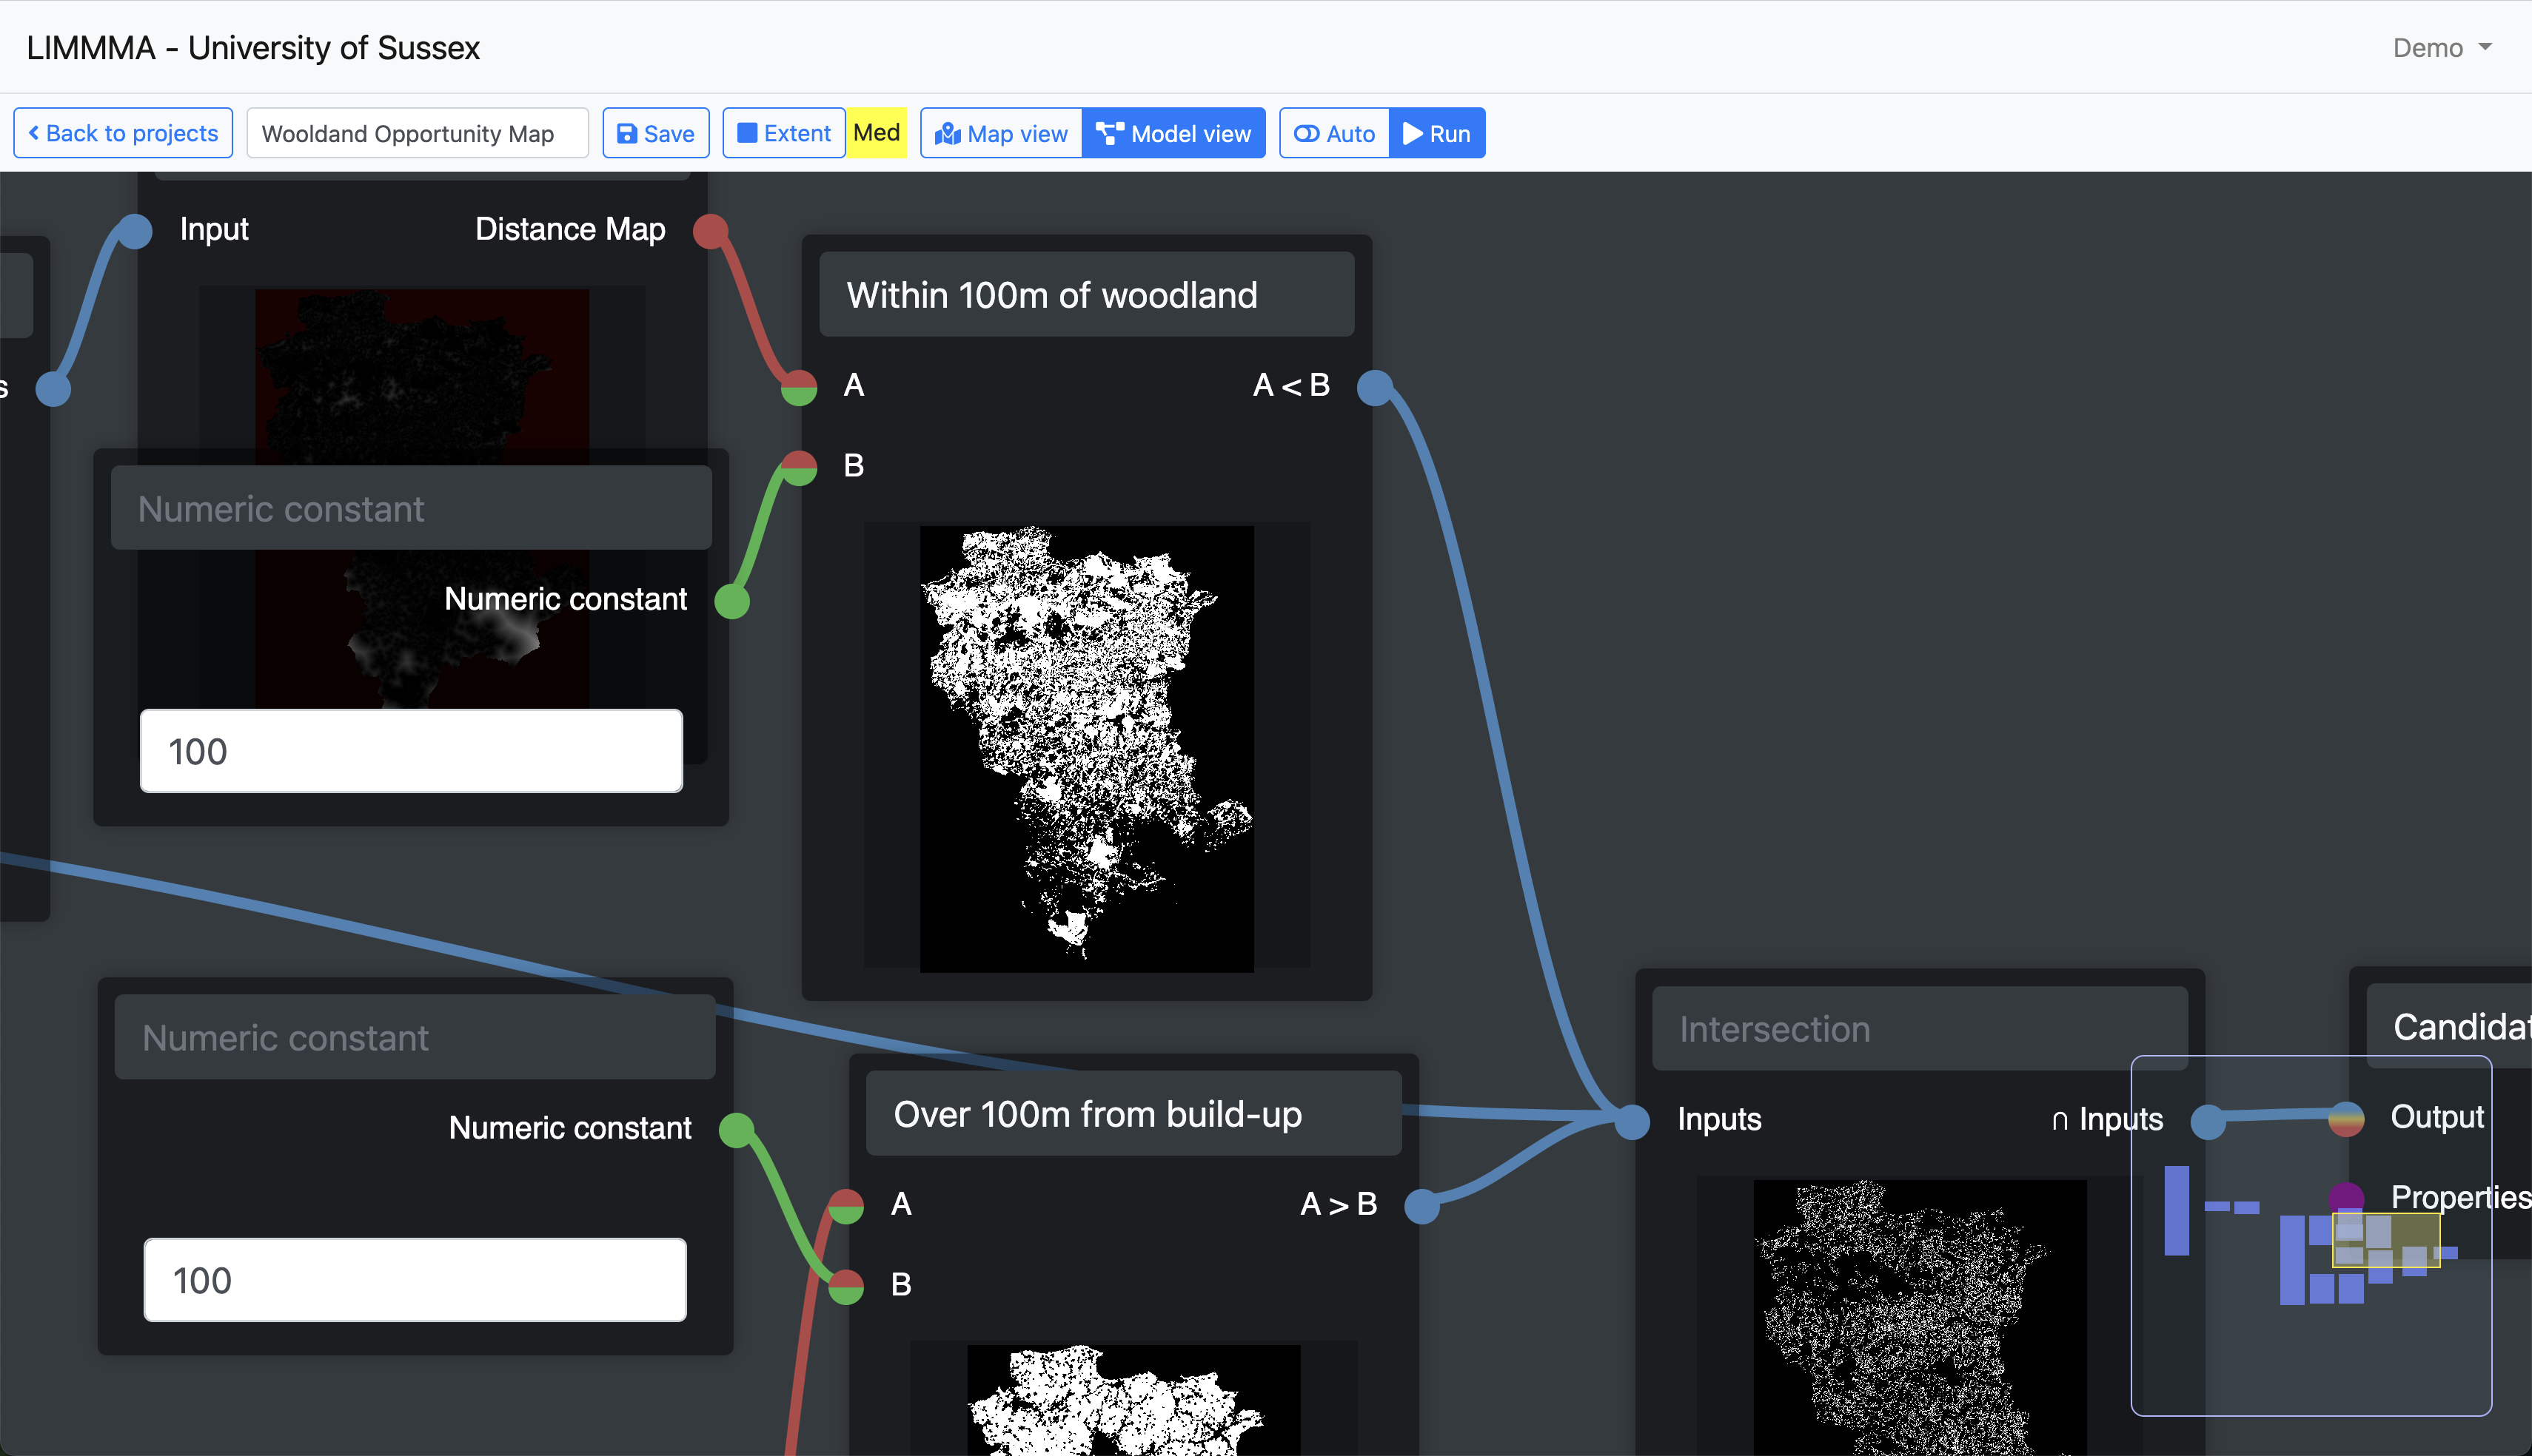The image size is (2532, 1456).
Task: Click the Save disk icon button
Action: click(x=655, y=133)
